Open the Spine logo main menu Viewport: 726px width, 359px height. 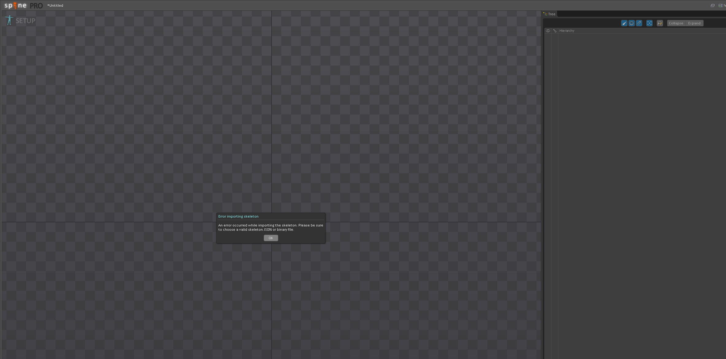[16, 6]
